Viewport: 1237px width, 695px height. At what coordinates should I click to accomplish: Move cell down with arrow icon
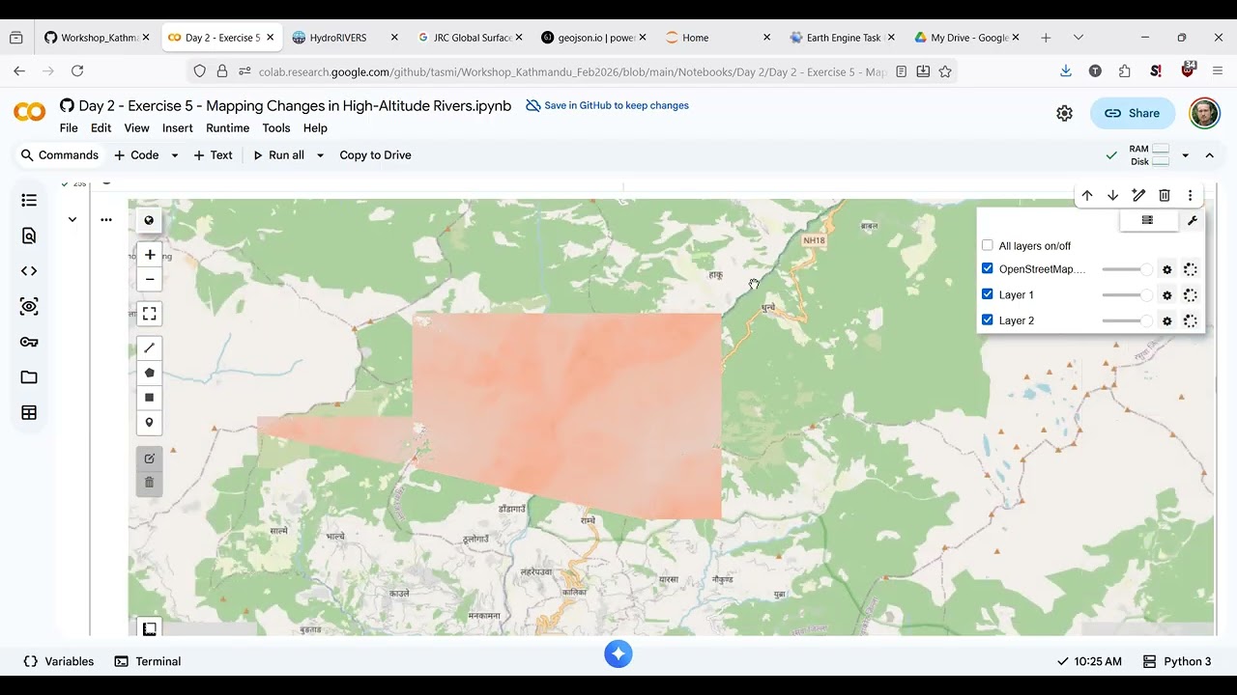tap(1112, 196)
